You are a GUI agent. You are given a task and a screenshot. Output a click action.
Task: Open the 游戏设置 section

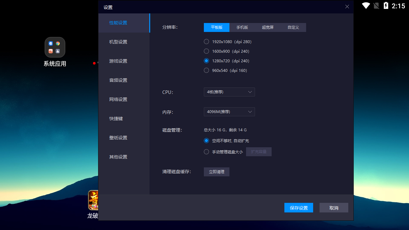pos(124,61)
